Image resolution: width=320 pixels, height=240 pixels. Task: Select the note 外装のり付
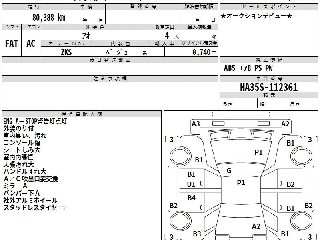coord(18,128)
